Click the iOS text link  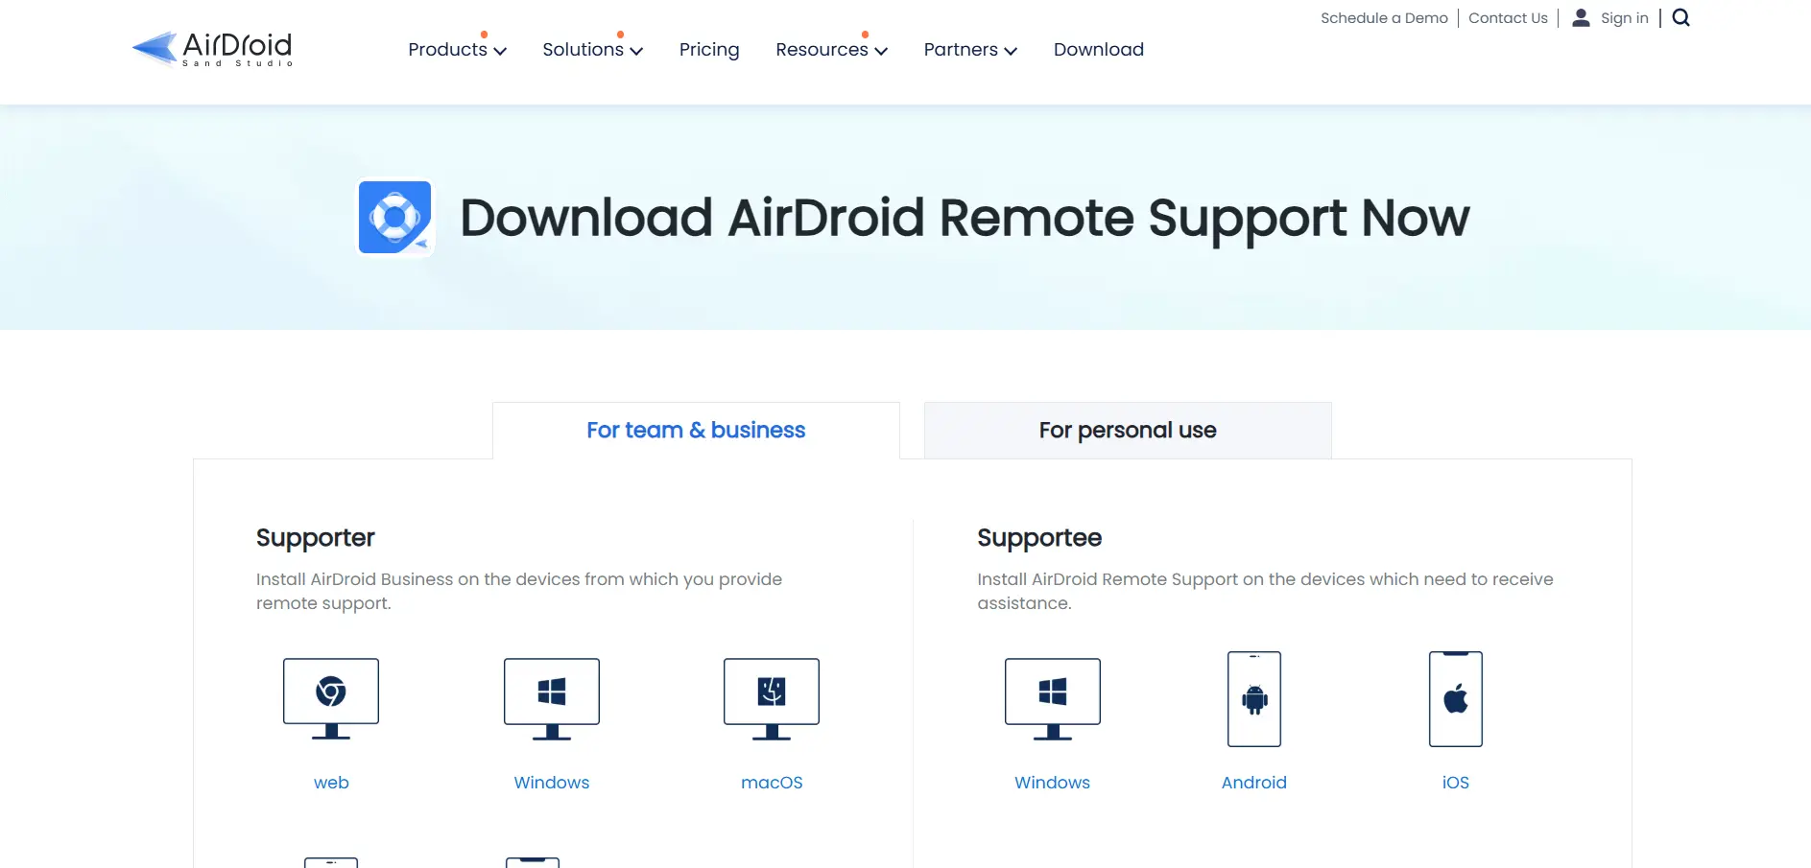click(1456, 783)
